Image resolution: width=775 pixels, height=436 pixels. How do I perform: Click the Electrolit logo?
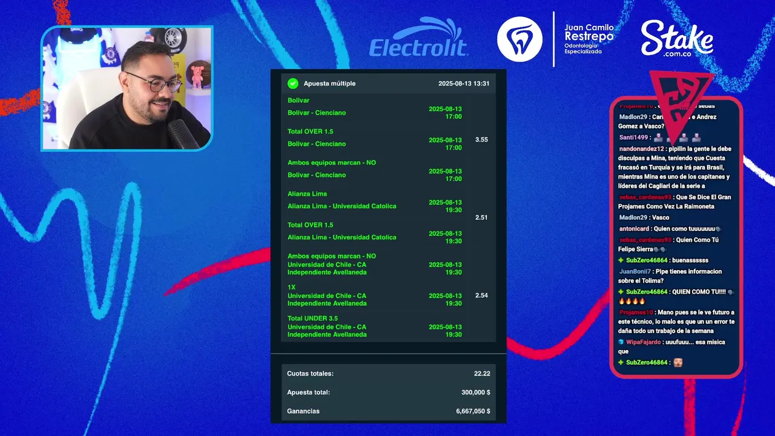pos(418,38)
